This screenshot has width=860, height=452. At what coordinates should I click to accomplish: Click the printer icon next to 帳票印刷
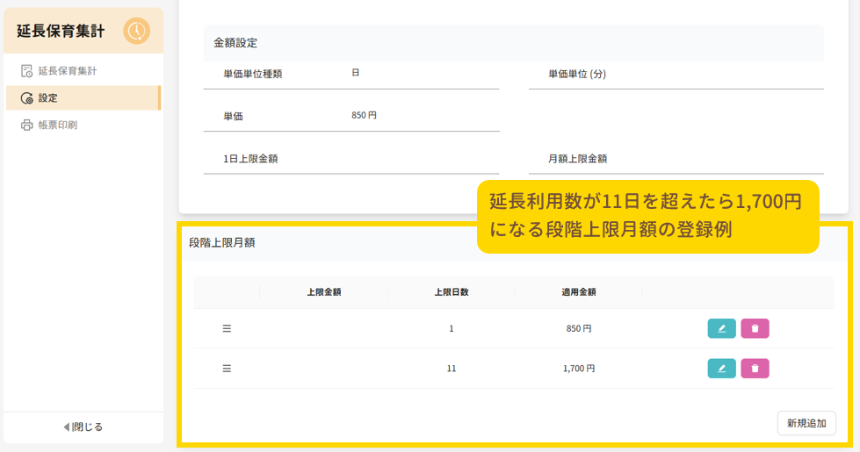tap(27, 126)
